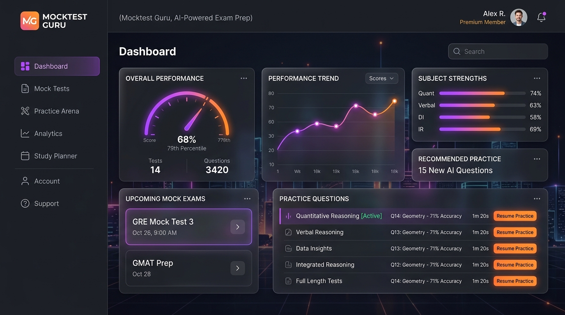This screenshot has width=565, height=315.
Task: Click the Tests count 14
Action: (x=155, y=170)
